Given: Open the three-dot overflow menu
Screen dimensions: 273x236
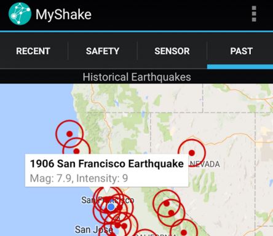Looking at the screenshot, I should tap(254, 14).
